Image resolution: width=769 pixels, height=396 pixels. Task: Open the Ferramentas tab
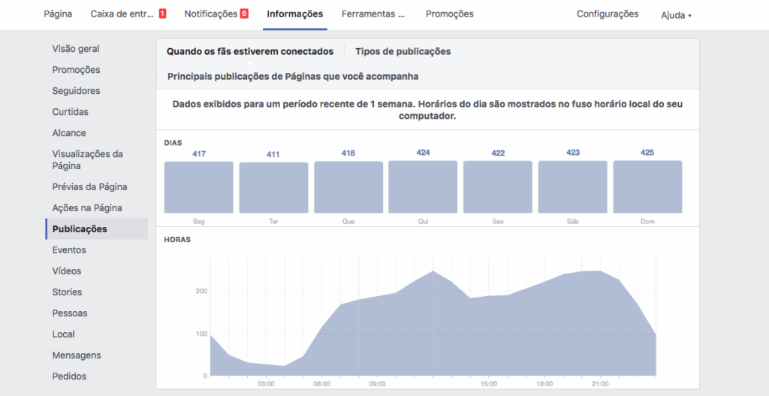pyautogui.click(x=372, y=14)
